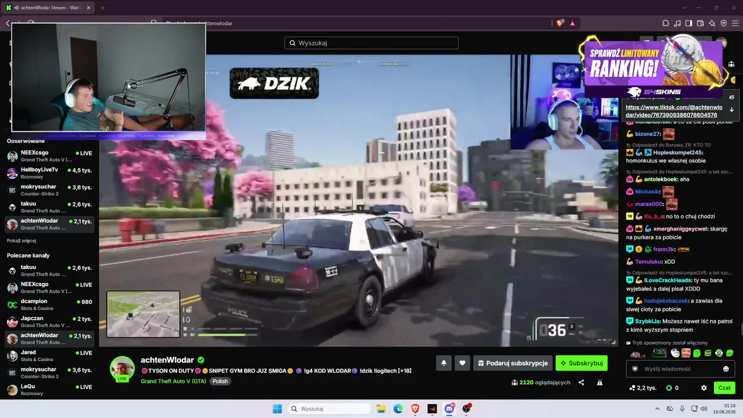Open a new browser tab with plus button
This screenshot has height=418, width=743.
pyautogui.click(x=103, y=8)
